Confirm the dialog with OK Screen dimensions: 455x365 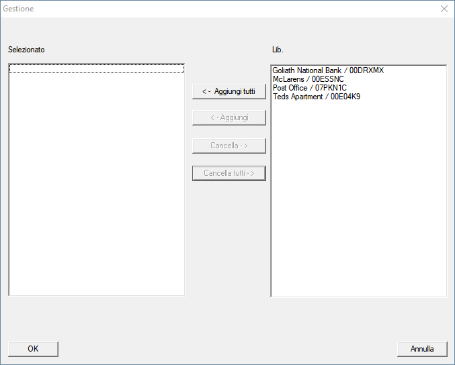pyautogui.click(x=33, y=349)
